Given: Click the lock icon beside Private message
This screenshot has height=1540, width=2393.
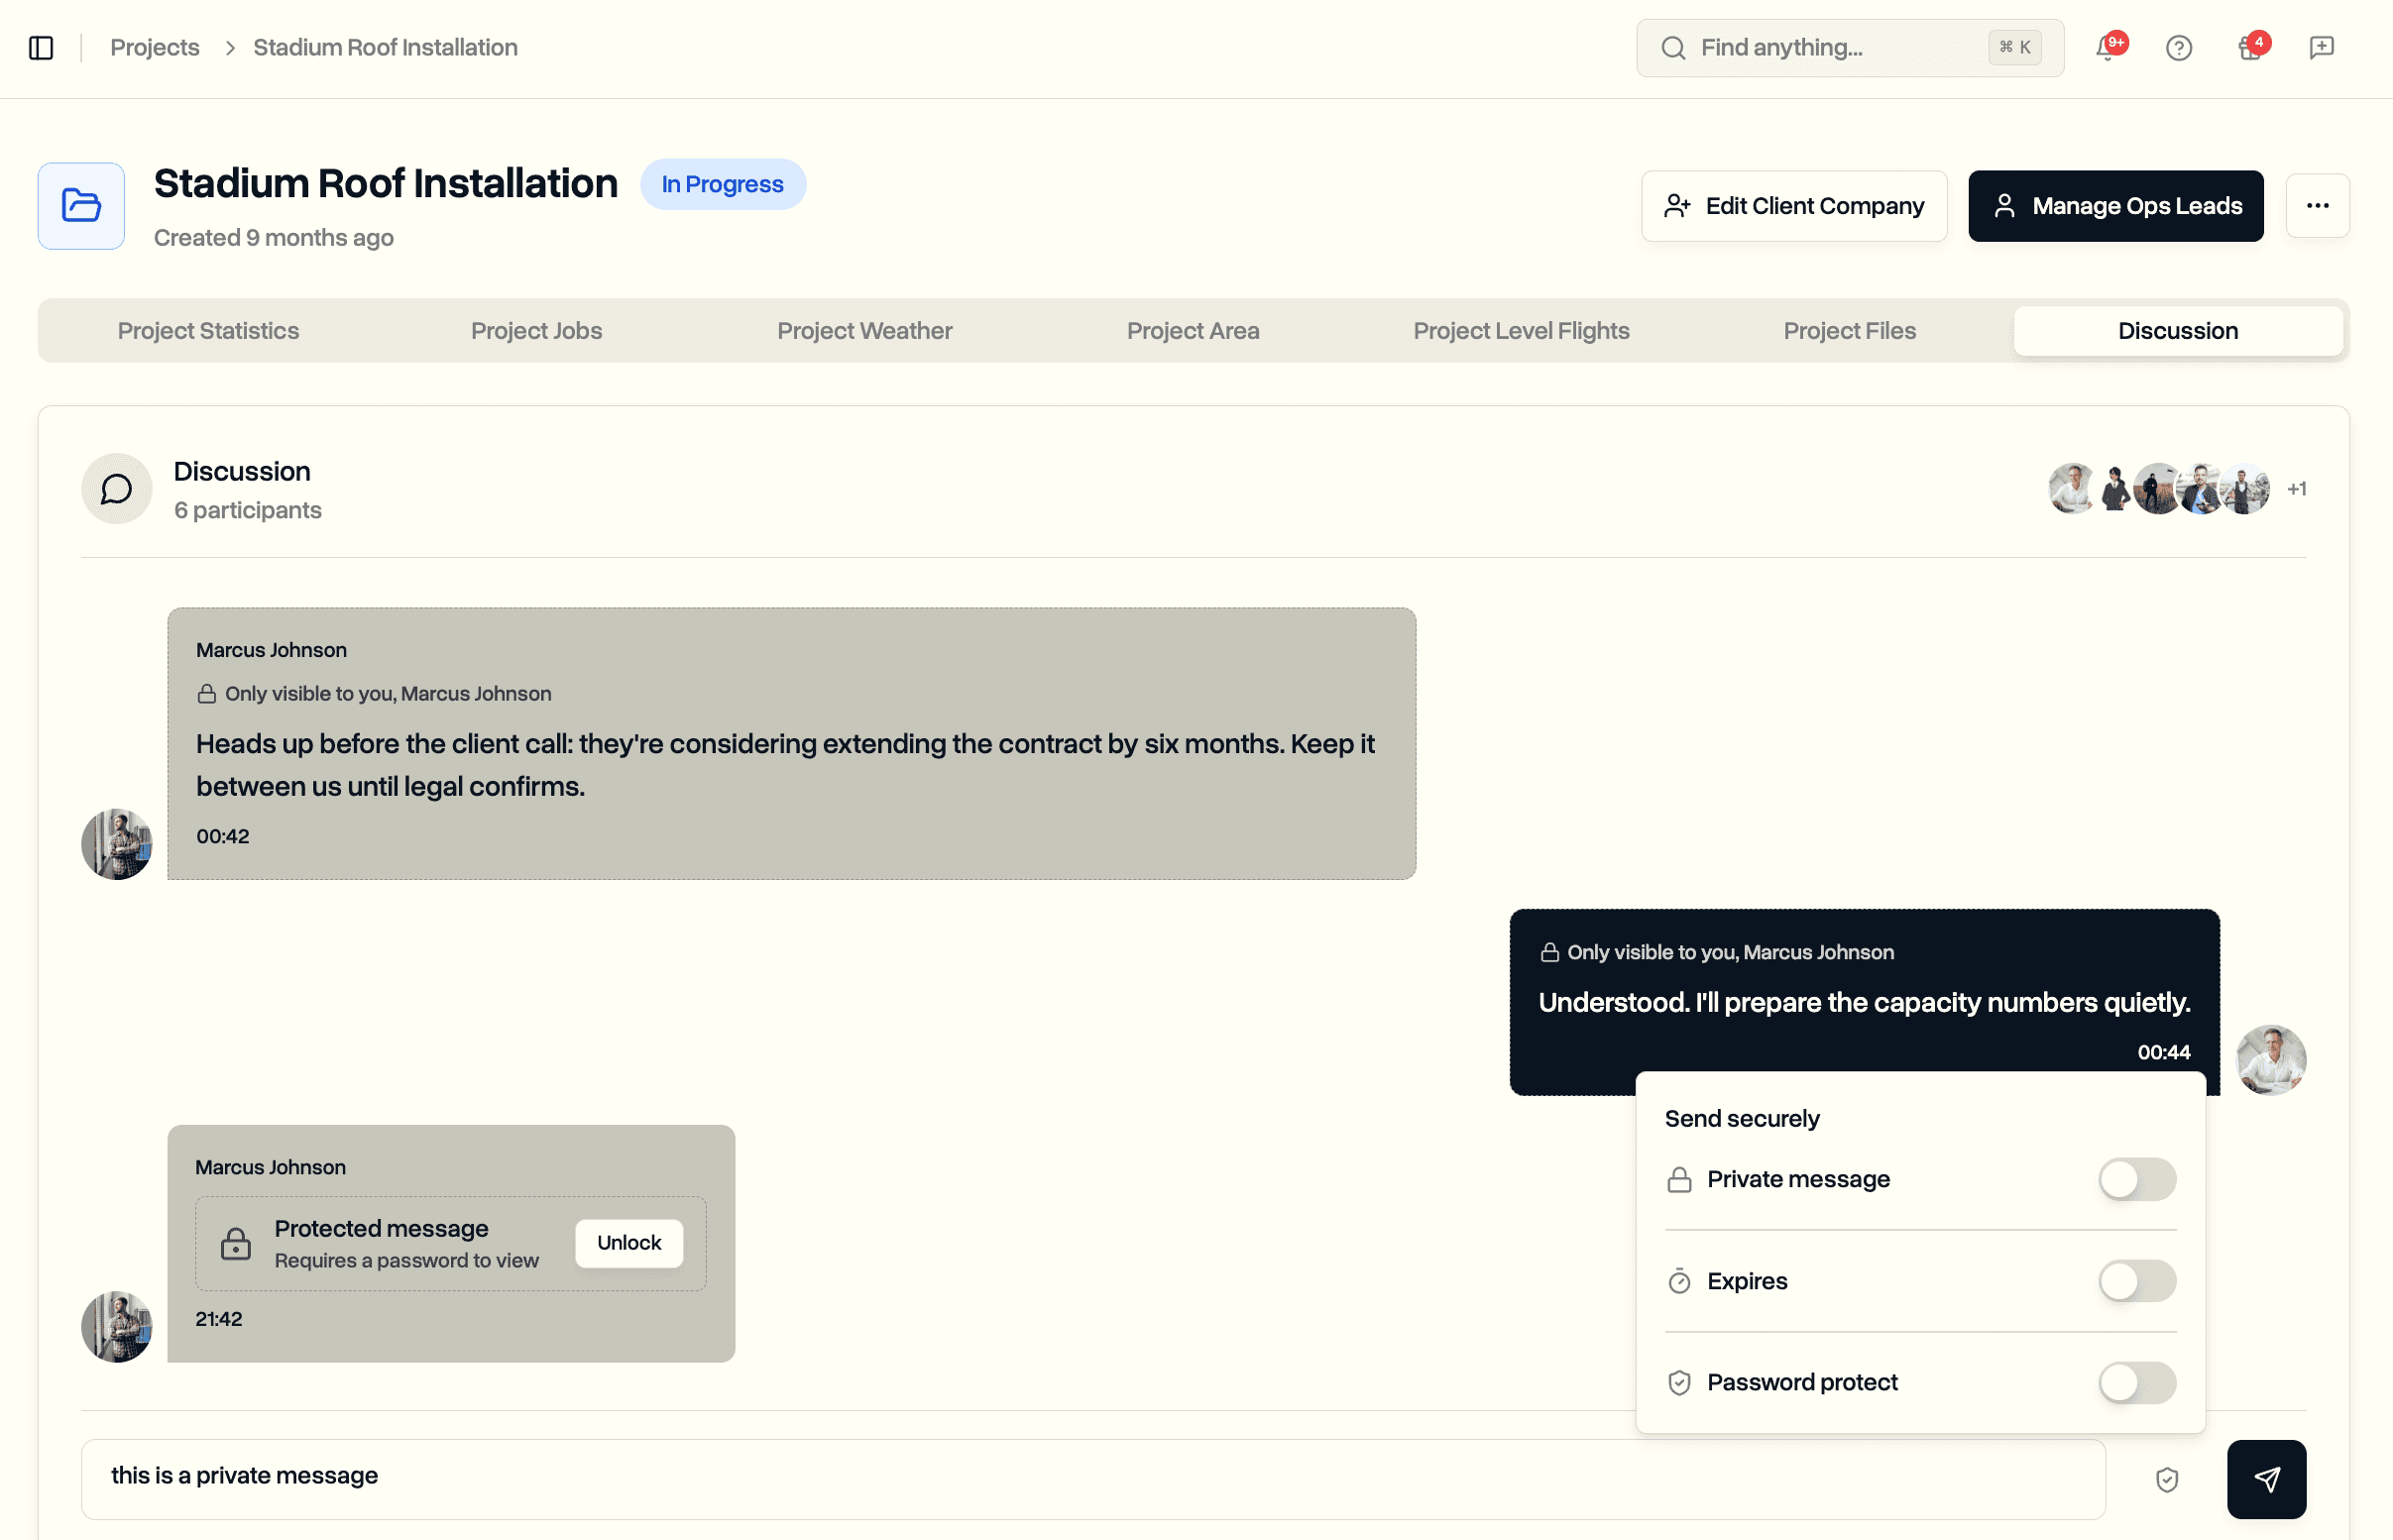Looking at the screenshot, I should (x=1679, y=1180).
